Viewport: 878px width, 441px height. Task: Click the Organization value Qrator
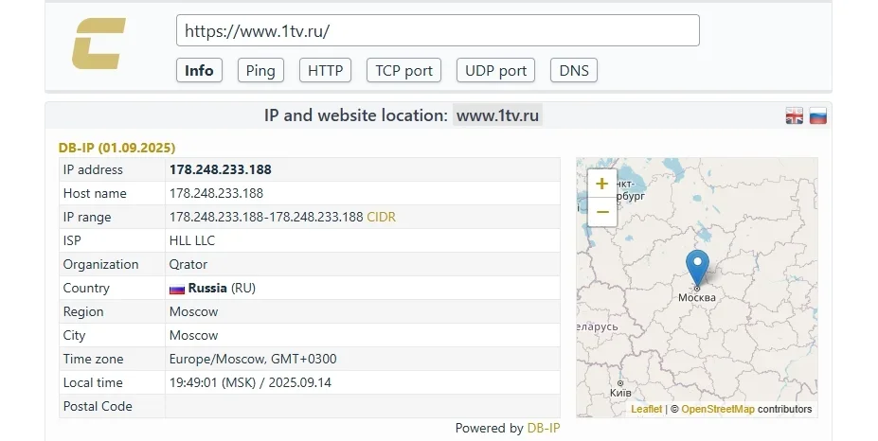pyautogui.click(x=188, y=264)
